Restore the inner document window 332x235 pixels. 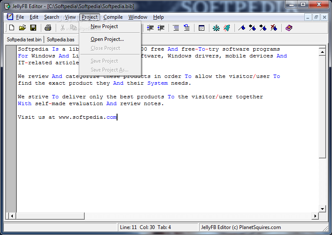316,17
